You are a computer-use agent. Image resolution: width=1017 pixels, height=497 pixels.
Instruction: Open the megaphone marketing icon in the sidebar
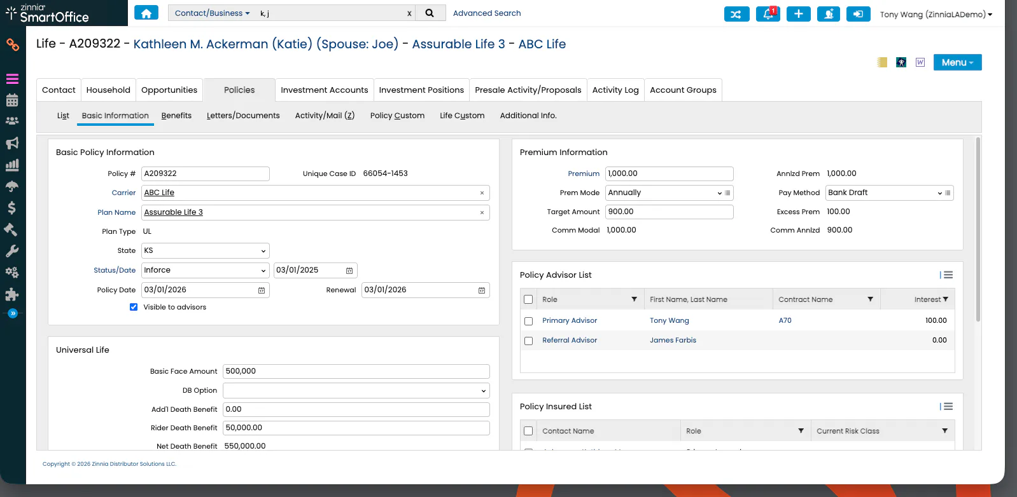(x=12, y=143)
